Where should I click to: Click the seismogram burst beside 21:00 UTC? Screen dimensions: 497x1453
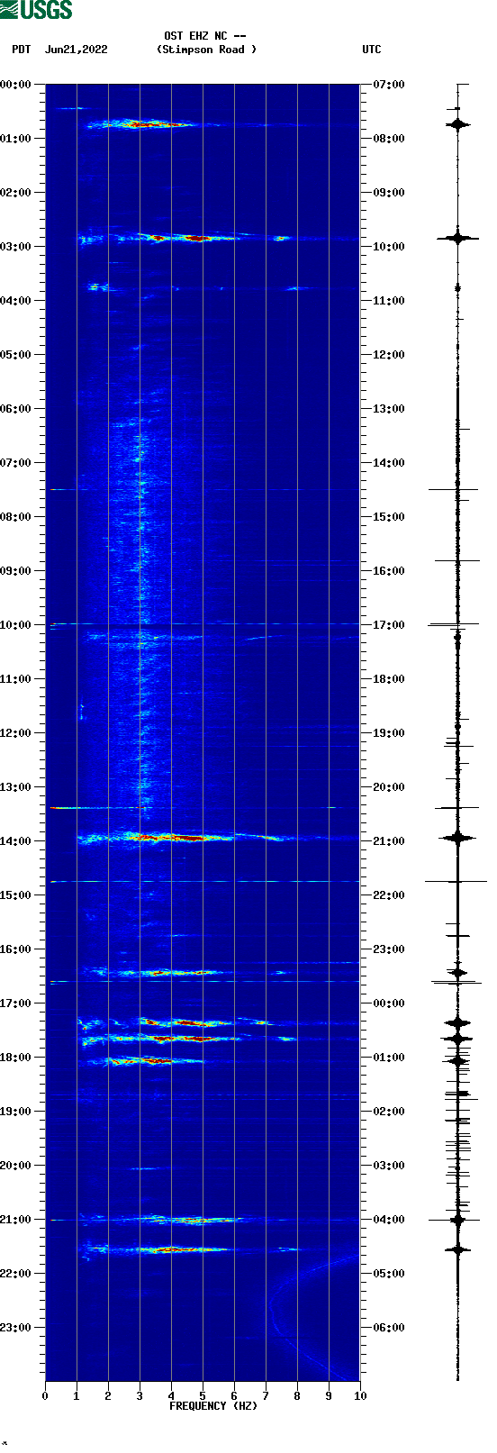[x=457, y=837]
